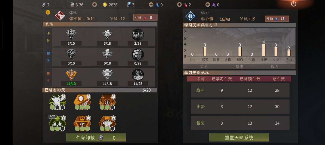Select the 智慧 row in talent overview
This screenshot has height=145, width=325.
coord(240,123)
